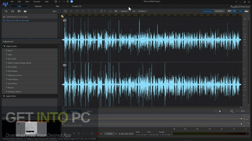This screenshot has width=252, height=141.
Task: Click the fit-to-view icon at zoom controls
Action: point(248,111)
